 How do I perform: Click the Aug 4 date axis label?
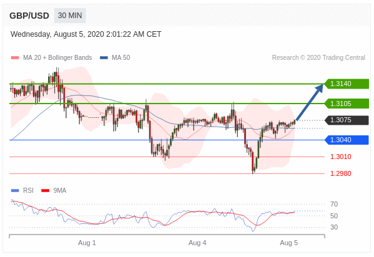pos(197,243)
